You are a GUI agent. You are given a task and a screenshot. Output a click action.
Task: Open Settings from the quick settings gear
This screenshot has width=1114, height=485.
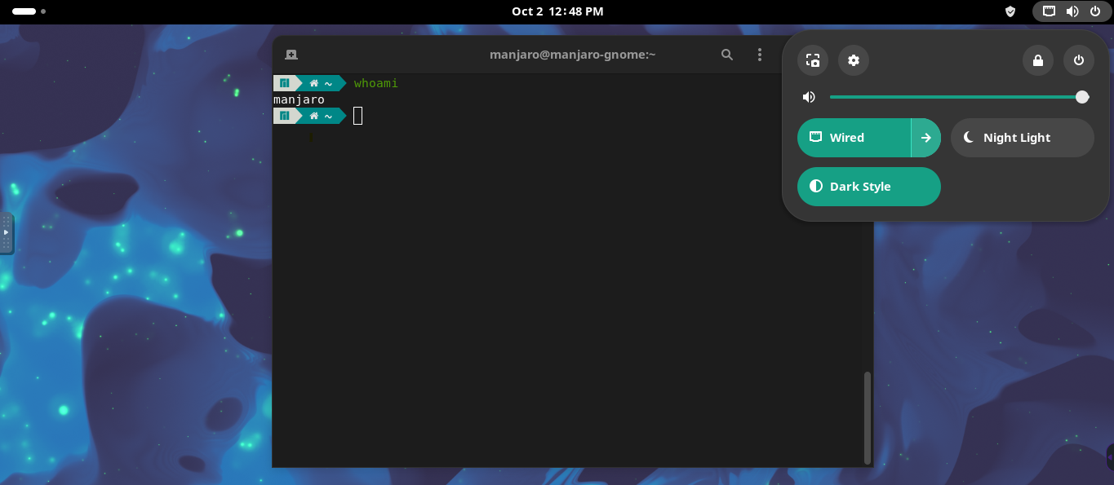pyautogui.click(x=853, y=60)
